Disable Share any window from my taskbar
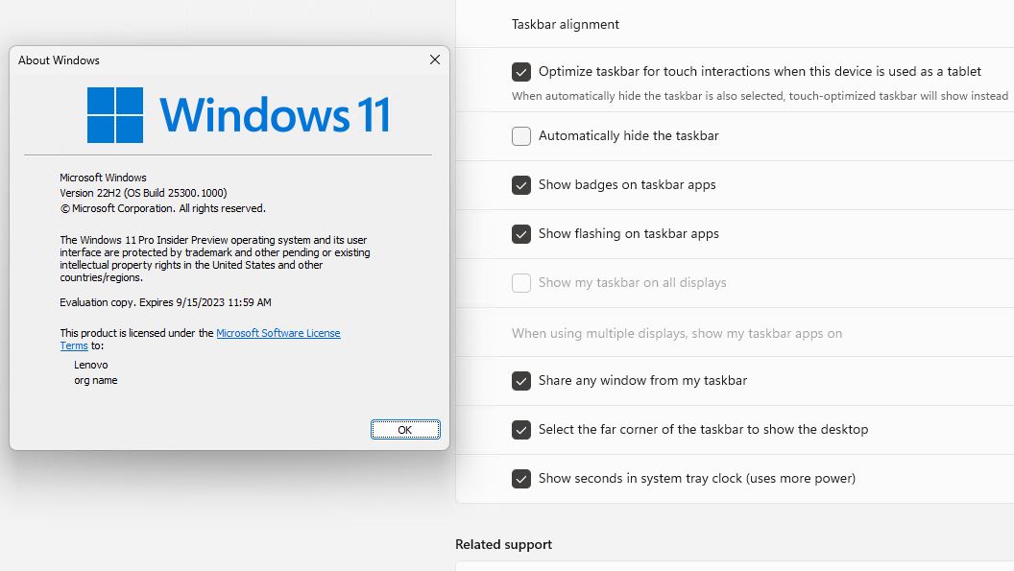Viewport: 1014px width, 571px height. point(521,380)
